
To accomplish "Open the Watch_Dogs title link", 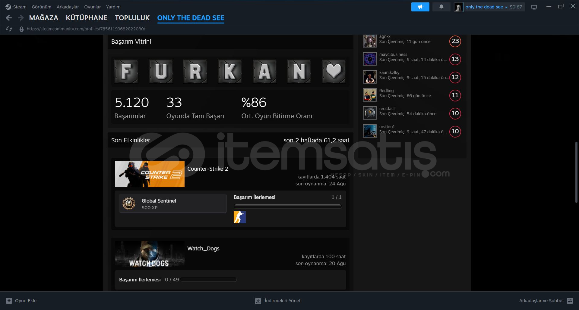I will [x=203, y=249].
